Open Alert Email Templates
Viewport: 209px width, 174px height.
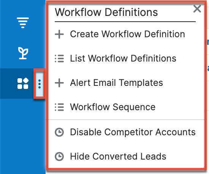[117, 83]
